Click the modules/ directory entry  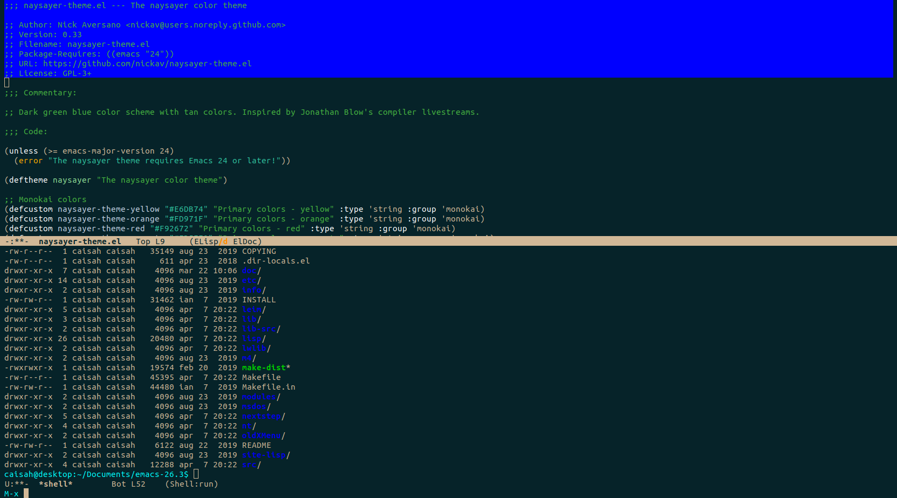261,397
